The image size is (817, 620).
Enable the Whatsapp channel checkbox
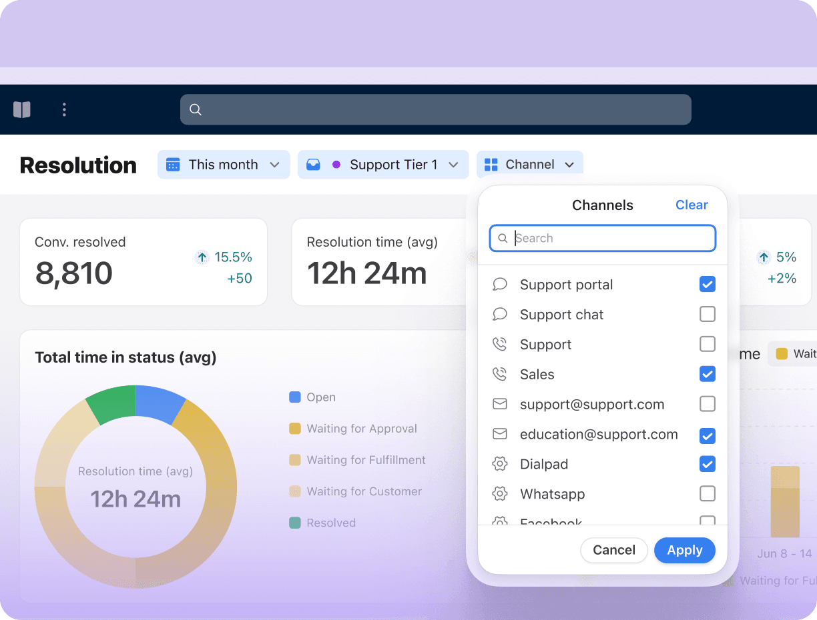[707, 493]
